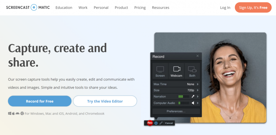Click the Chrome platform icon
Screen dimensions: 276x135
click(22, 113)
